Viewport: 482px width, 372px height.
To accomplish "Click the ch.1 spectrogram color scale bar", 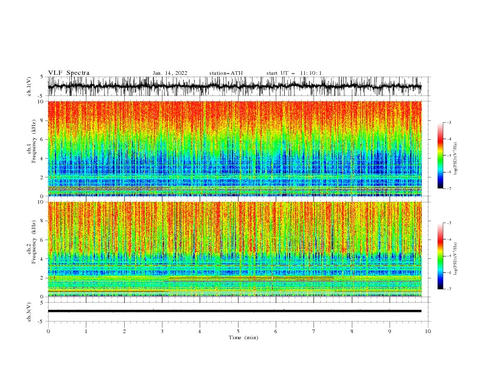I will 440,156.
